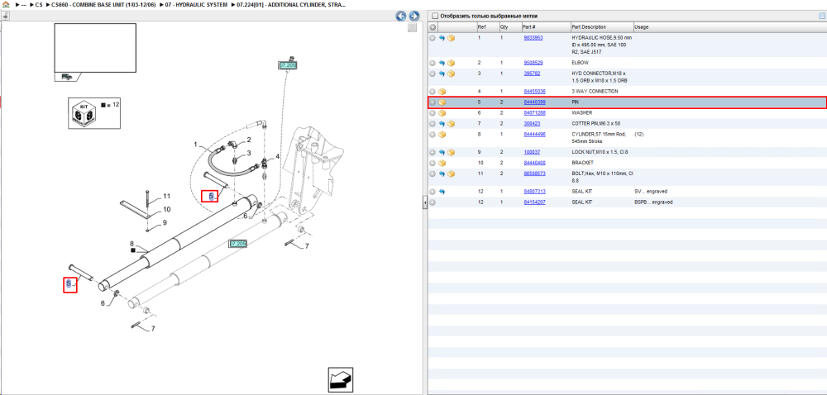Open '07 - HYDRAULIC SYSTEM' breadcrumb
The width and height of the screenshot is (827, 395).
[x=196, y=4]
